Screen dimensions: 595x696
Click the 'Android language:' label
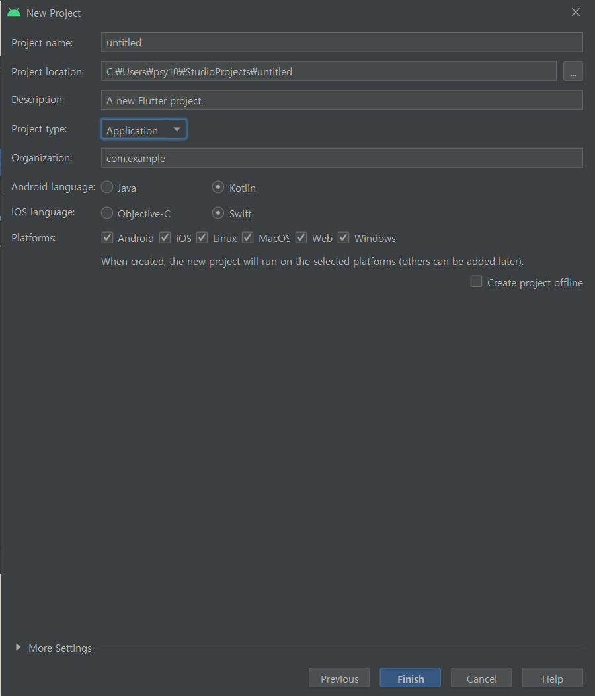tap(54, 187)
